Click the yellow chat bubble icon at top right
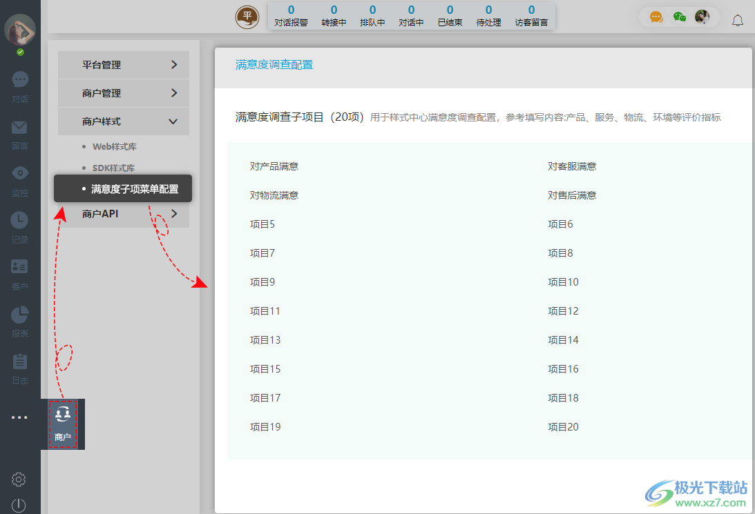755x514 pixels. pos(656,16)
